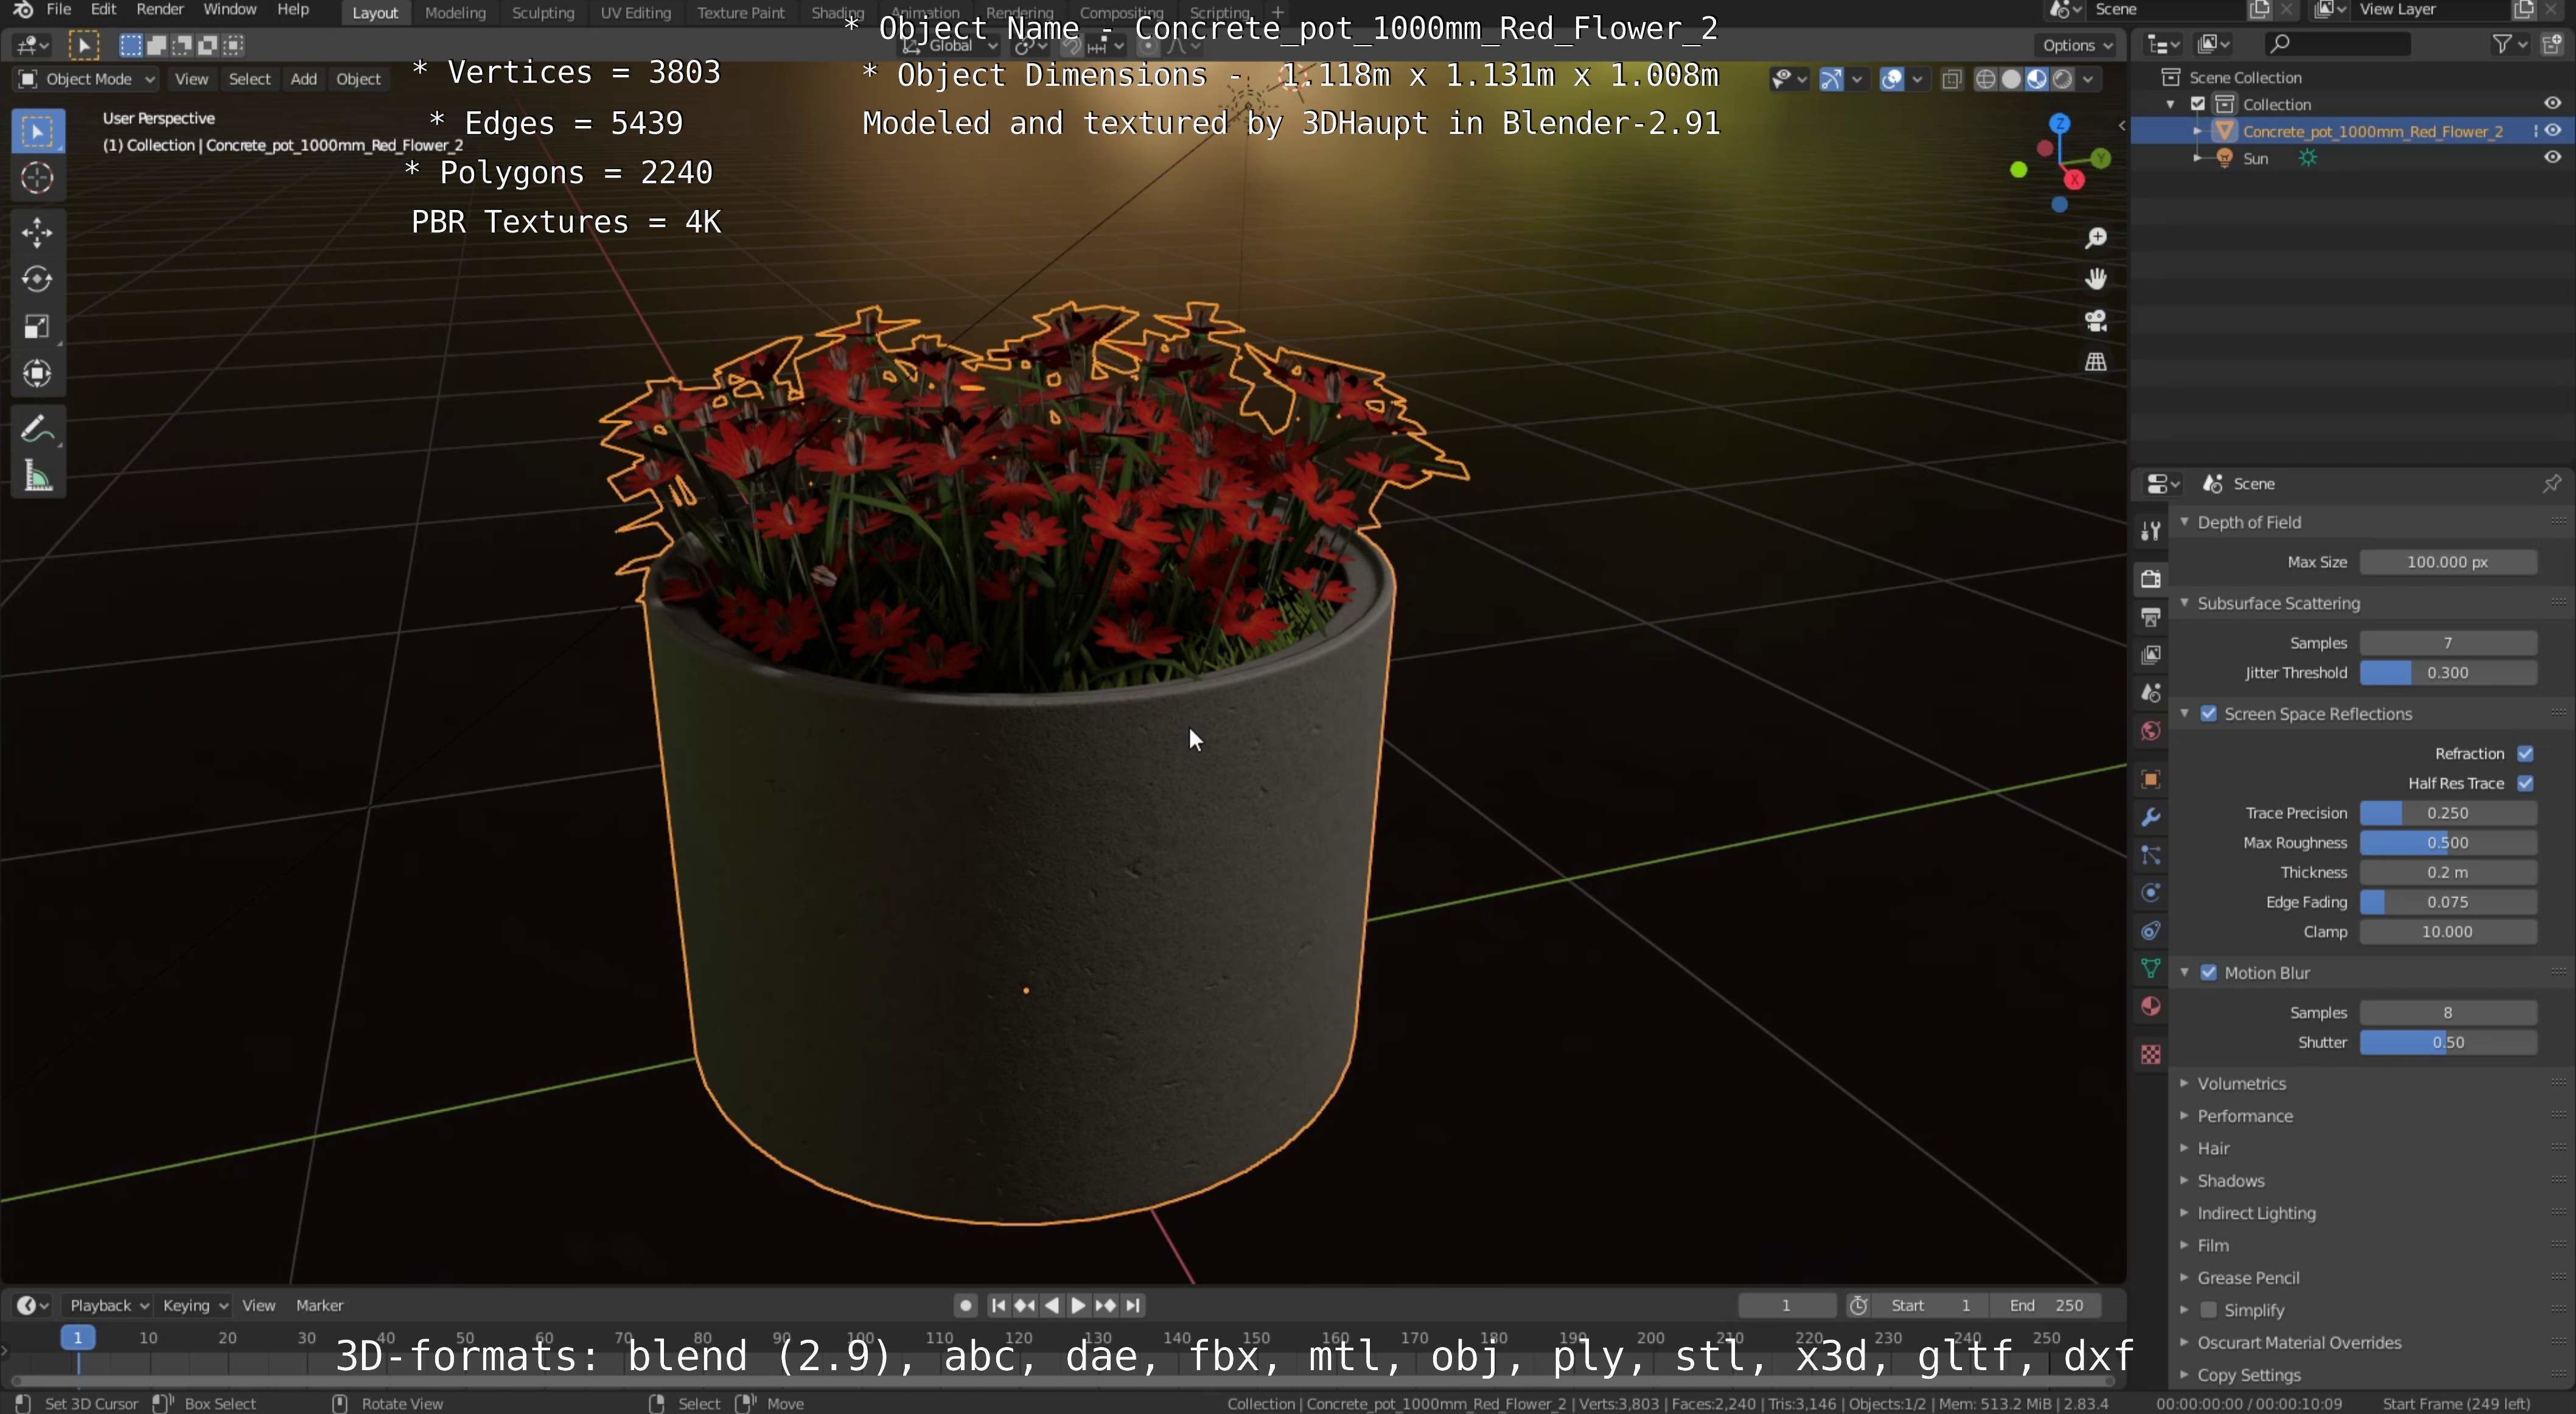Screen dimensions: 2576x1414
Task: Open the Texture properties tab
Action: pos(2150,1054)
